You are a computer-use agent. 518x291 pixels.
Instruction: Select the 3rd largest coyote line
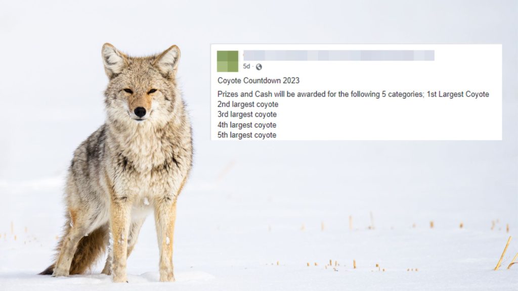[247, 115]
